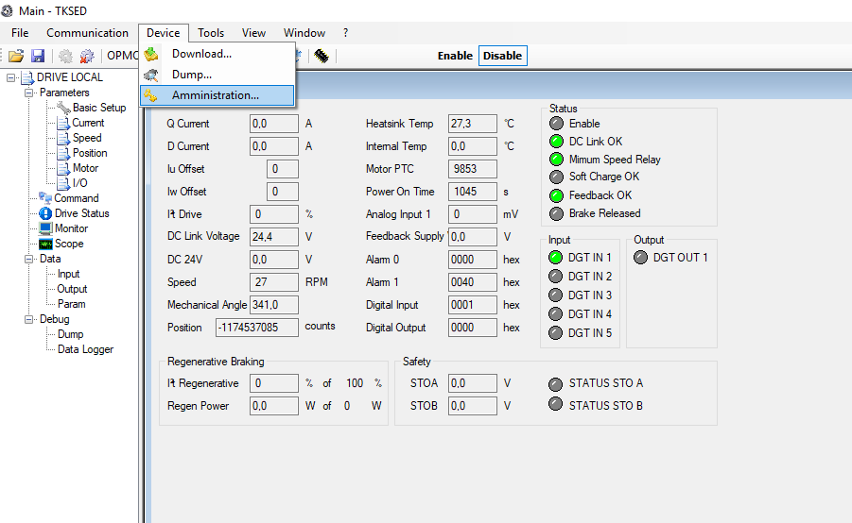Open the Communication menu
The image size is (852, 523).
tap(87, 33)
